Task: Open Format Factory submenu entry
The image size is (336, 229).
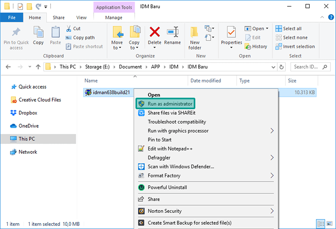Action: tap(206, 176)
